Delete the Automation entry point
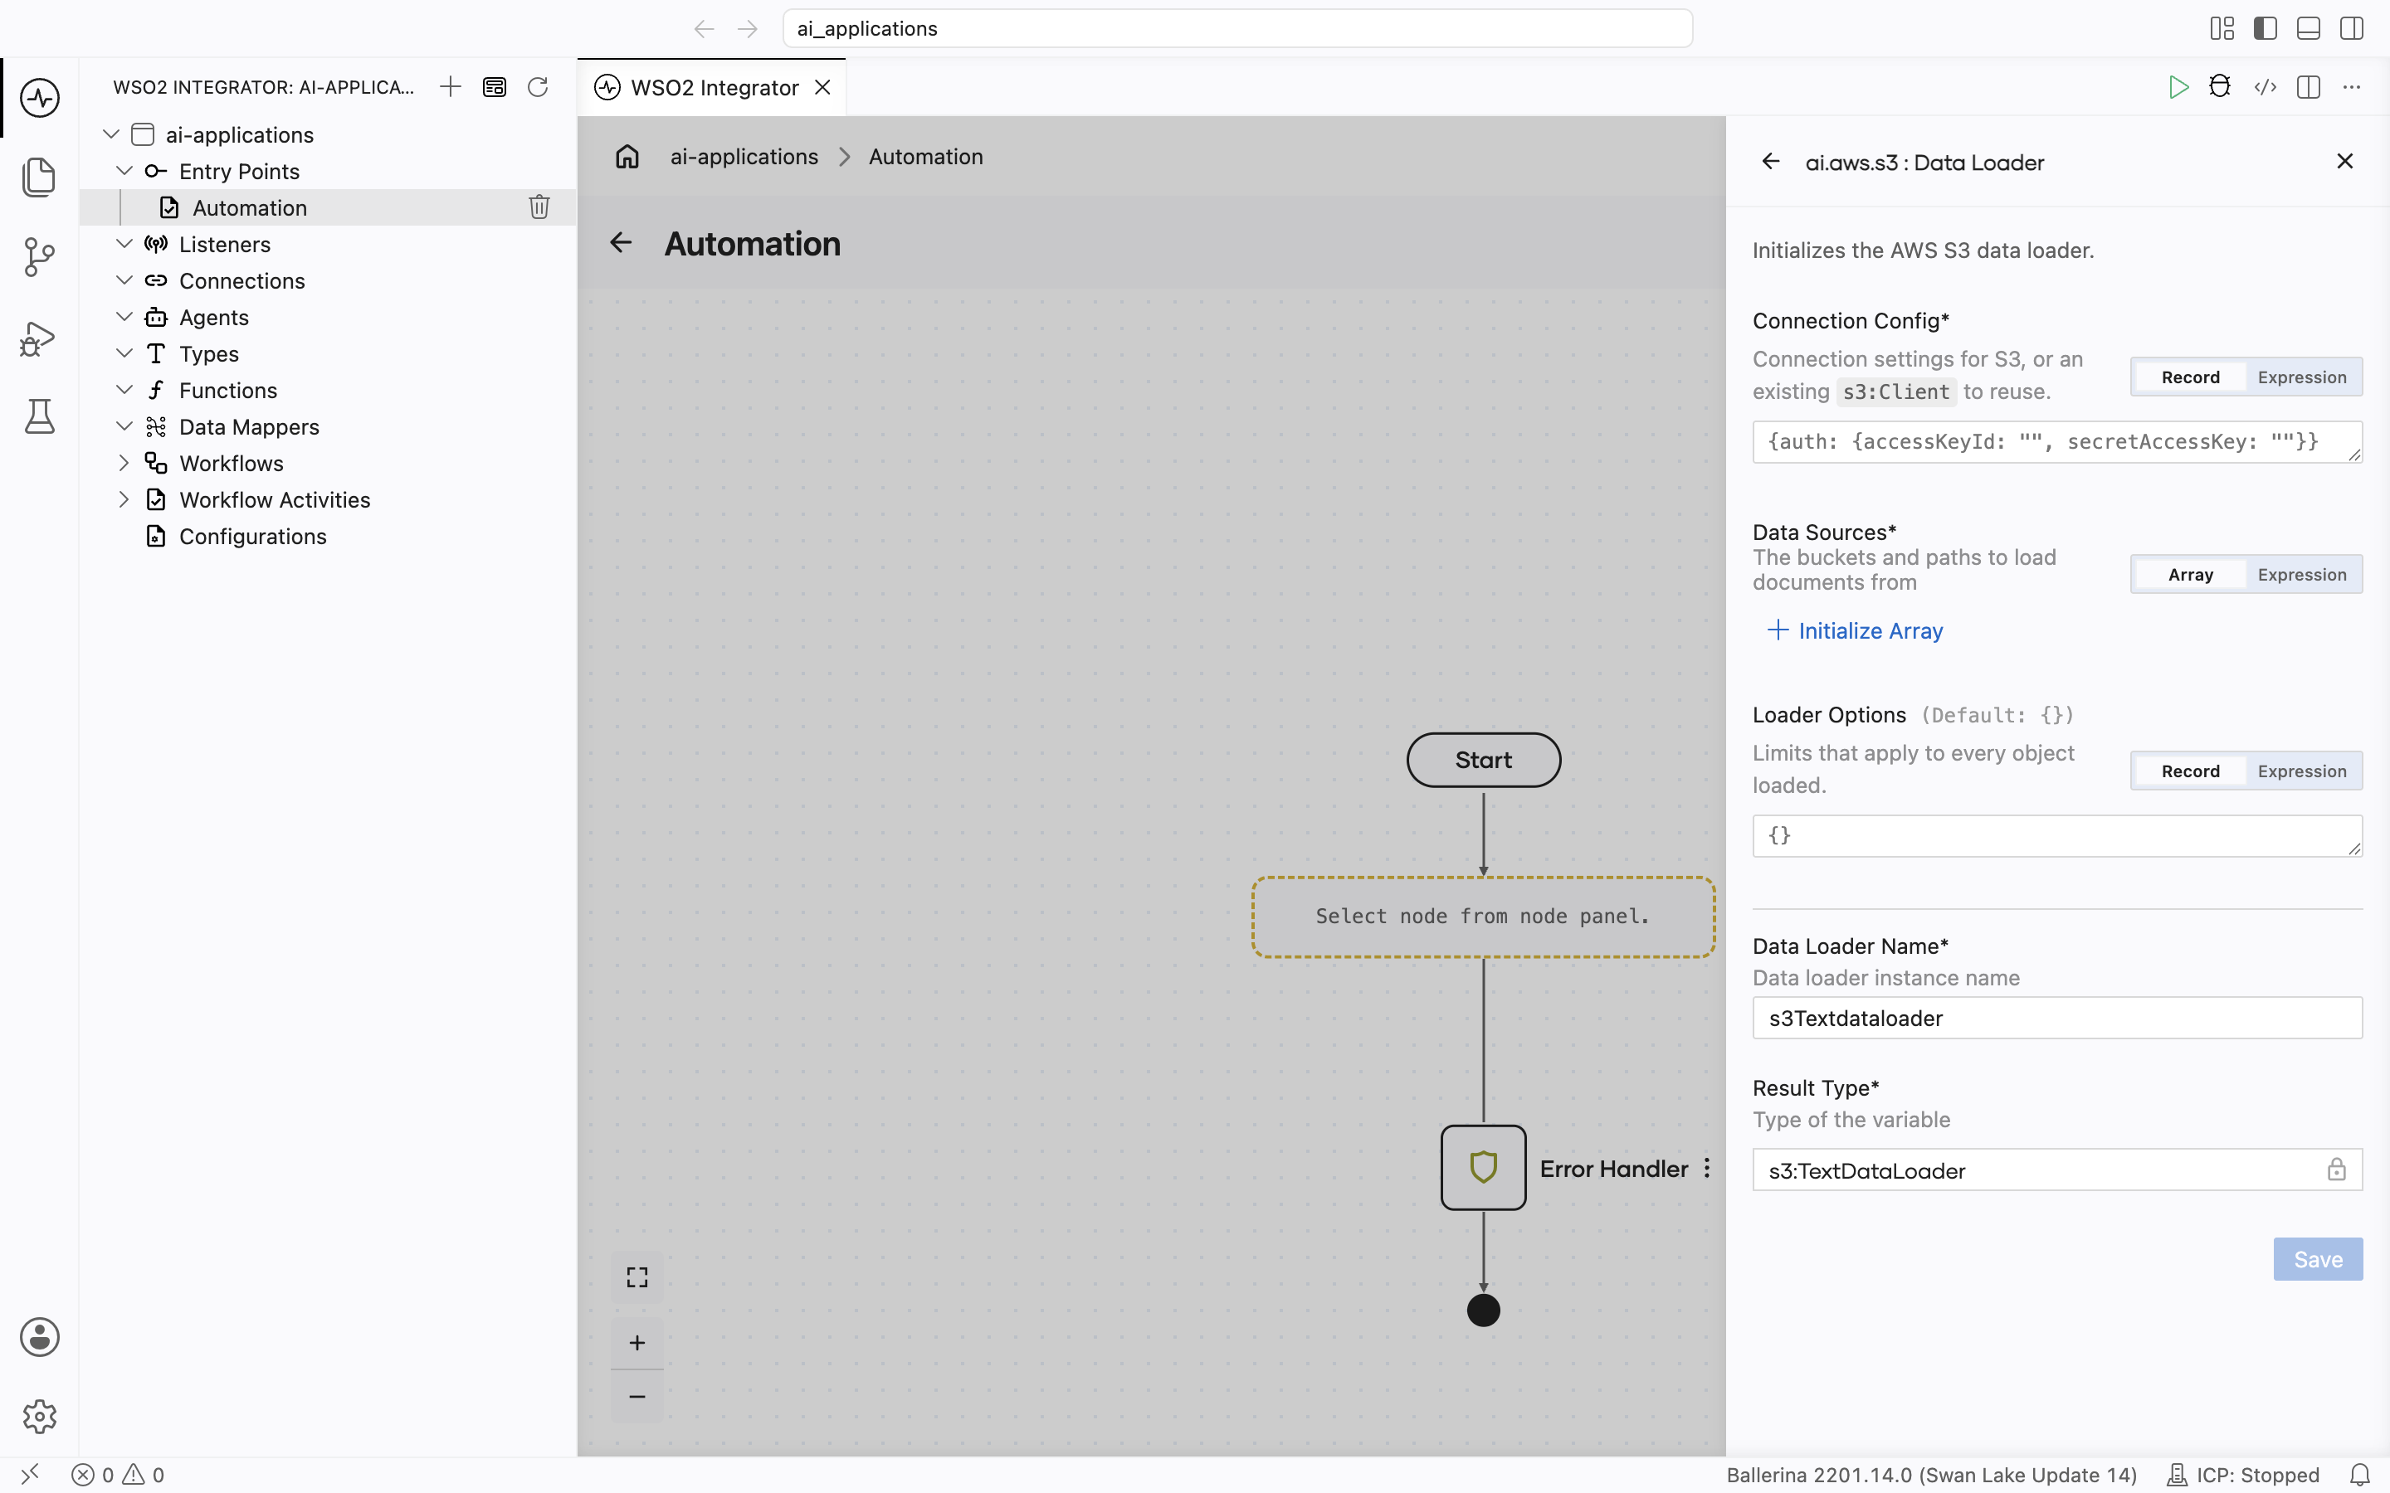Image resolution: width=2390 pixels, height=1493 pixels. (539, 207)
